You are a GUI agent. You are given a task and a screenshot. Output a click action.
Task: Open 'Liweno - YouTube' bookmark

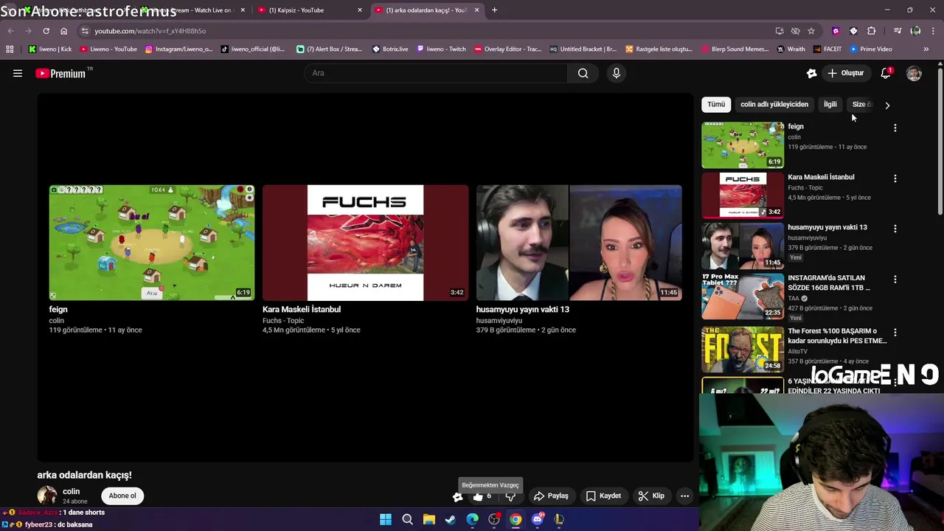(x=108, y=49)
